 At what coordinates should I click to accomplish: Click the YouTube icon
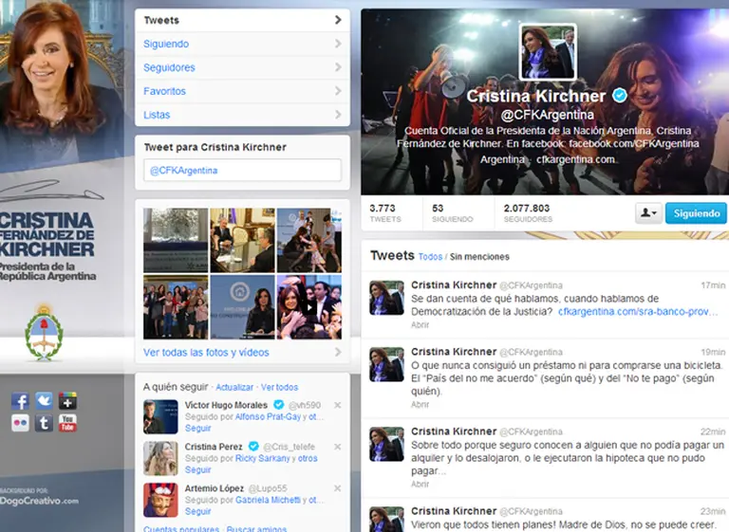pos(67,424)
